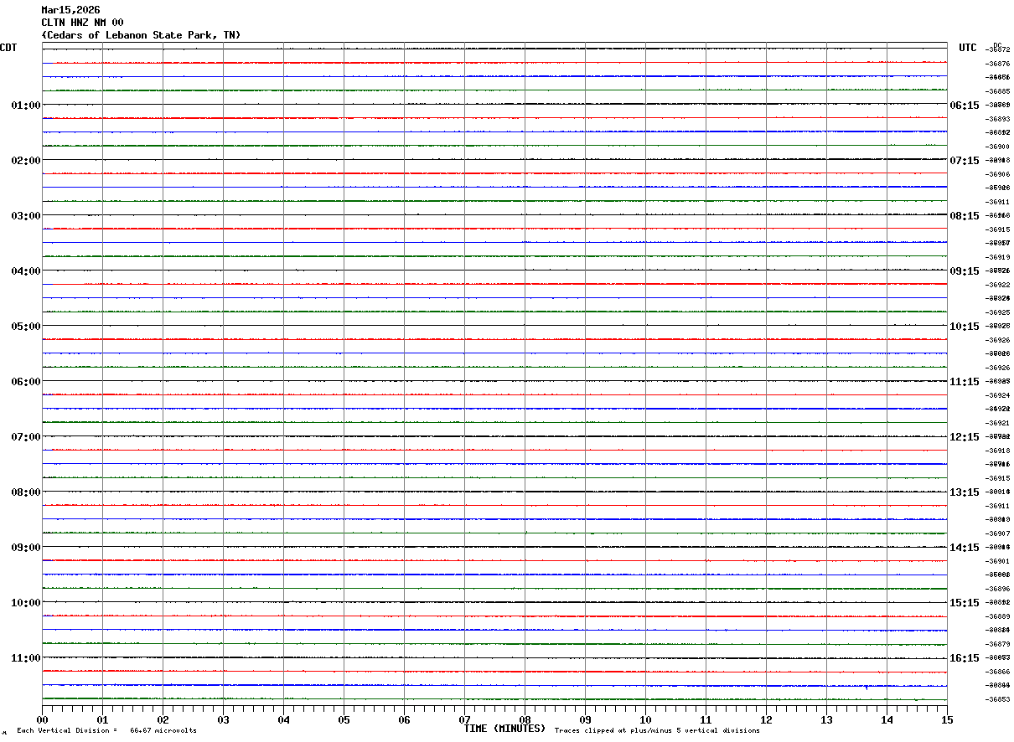Click the "15" minute tick on the time axis
The height and width of the screenshot is (742, 1014).
point(947,719)
